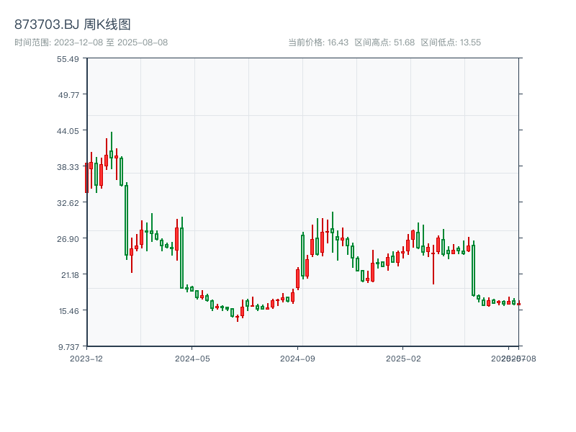Click the 26.90 y-axis label
The width and height of the screenshot is (576, 432).
click(x=68, y=239)
